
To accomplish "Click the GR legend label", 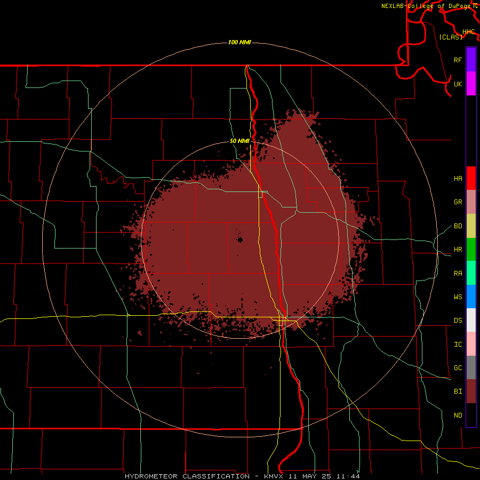I will coord(458,202).
